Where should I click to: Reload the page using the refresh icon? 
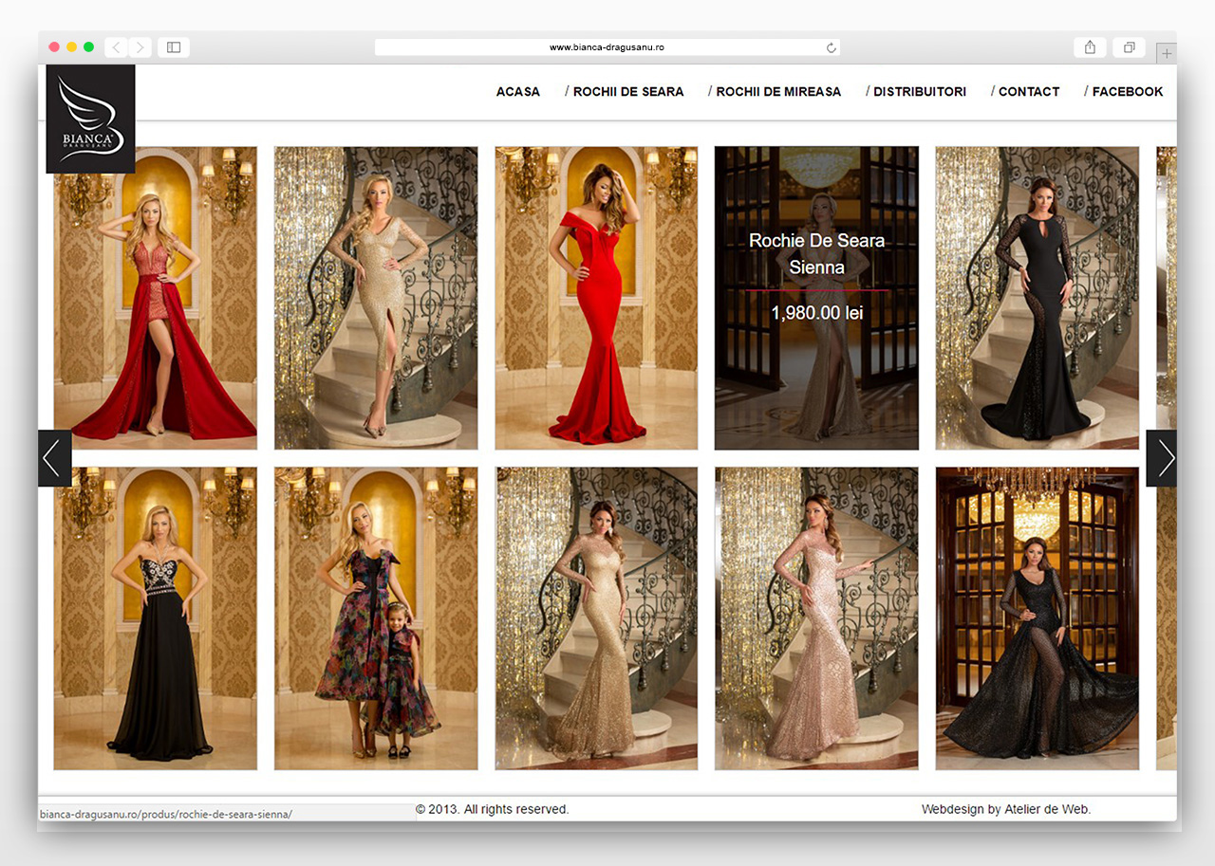coord(832,47)
